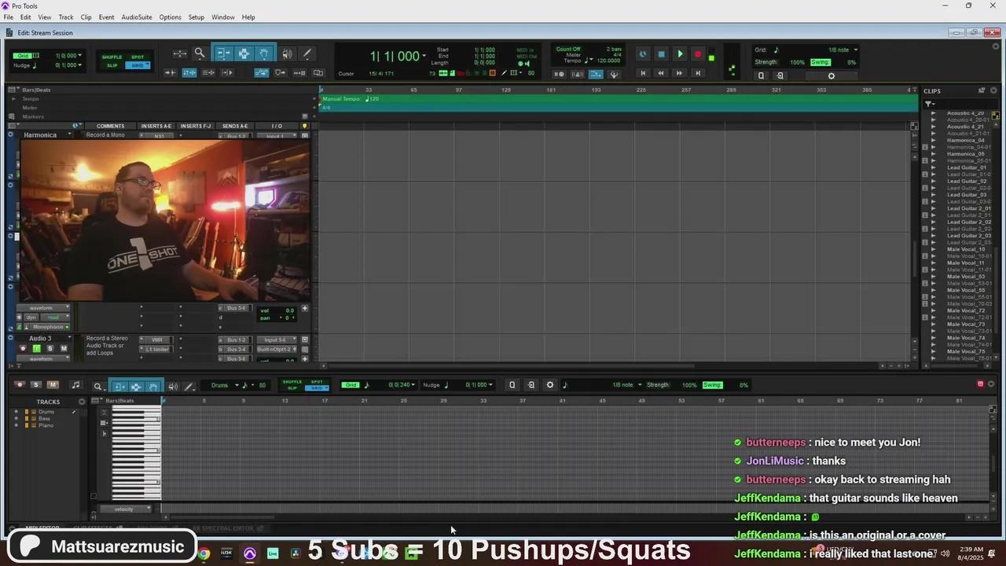Click the Stop button in transport
The image size is (1006, 566).
coord(661,54)
